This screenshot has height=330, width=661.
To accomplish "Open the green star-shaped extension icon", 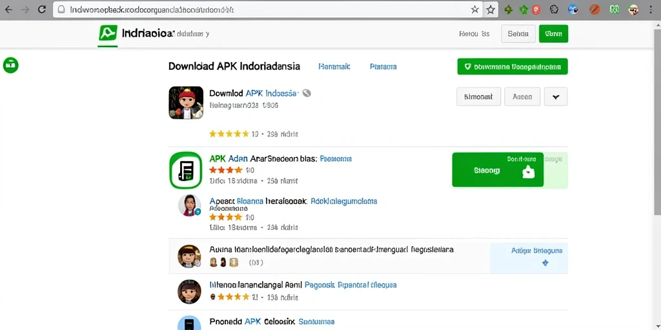I will click(x=523, y=10).
